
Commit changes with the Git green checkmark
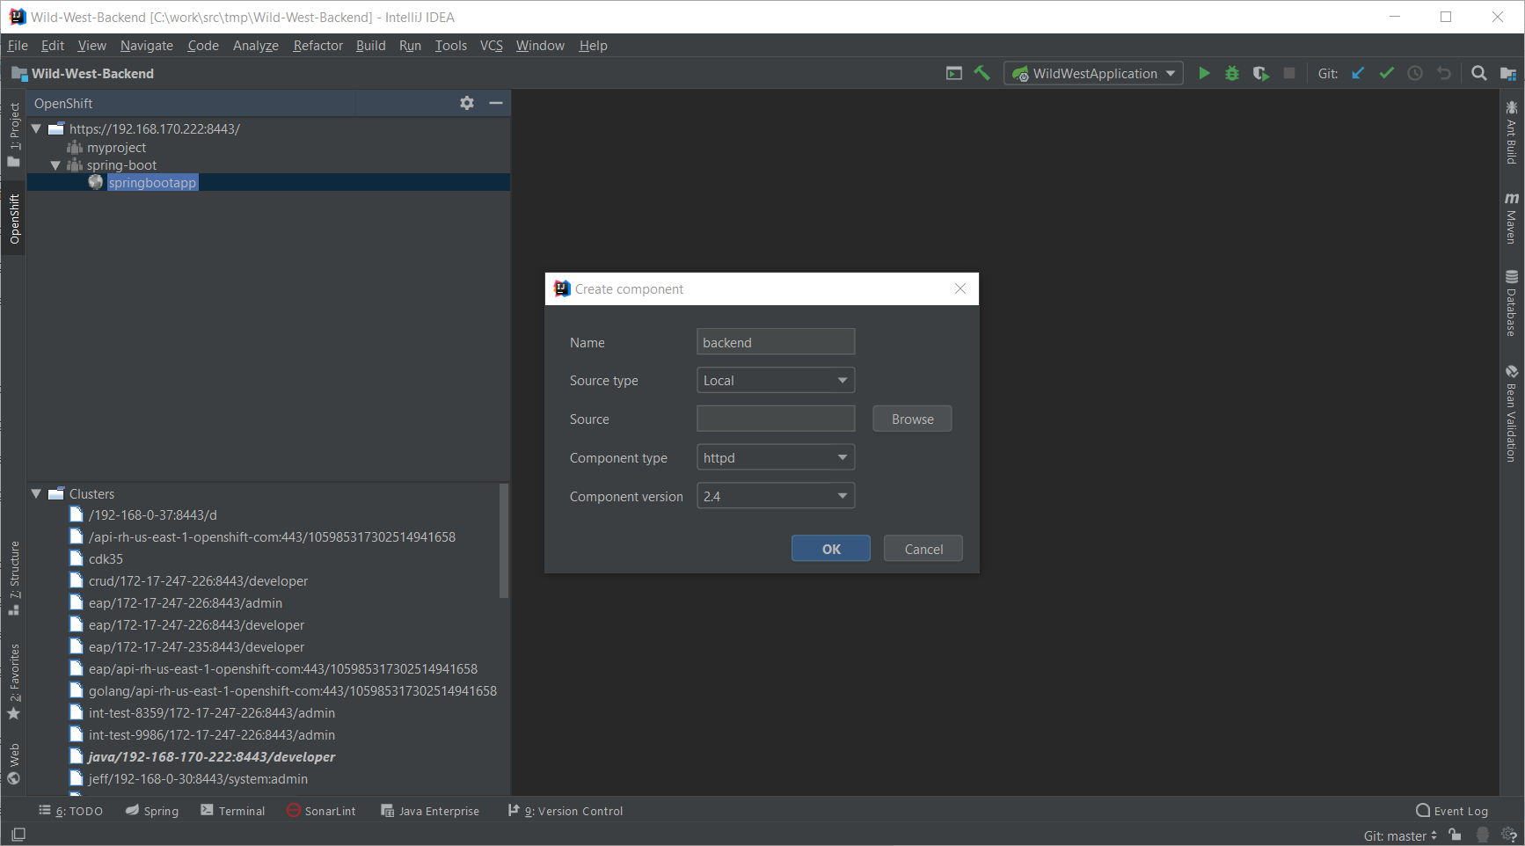(1386, 74)
